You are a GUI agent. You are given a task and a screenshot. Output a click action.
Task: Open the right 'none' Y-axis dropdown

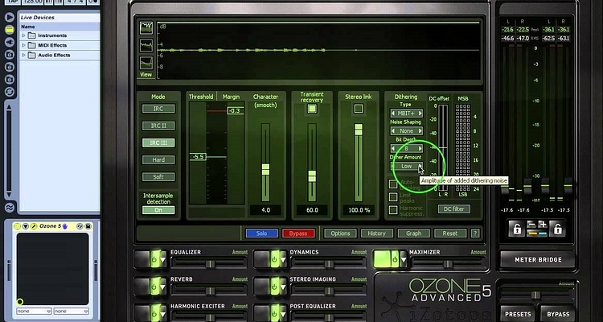point(71,311)
